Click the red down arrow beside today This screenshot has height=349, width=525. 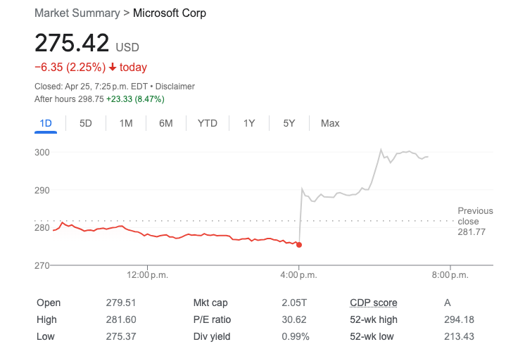click(x=113, y=68)
